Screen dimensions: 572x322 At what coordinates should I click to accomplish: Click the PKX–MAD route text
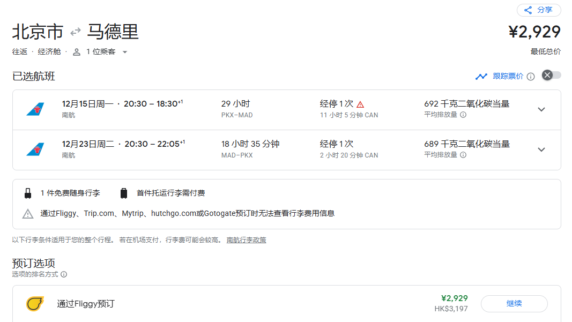pyautogui.click(x=237, y=115)
